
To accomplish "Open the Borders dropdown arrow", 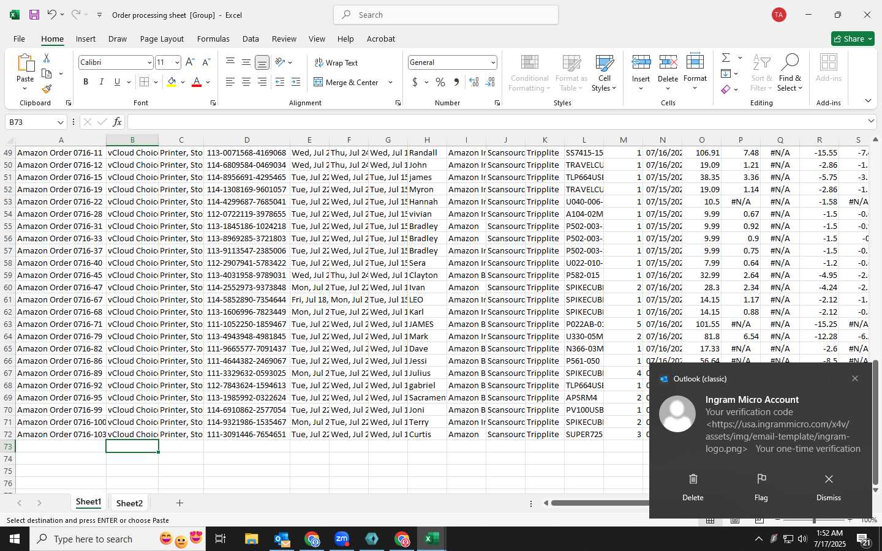I will tap(156, 82).
